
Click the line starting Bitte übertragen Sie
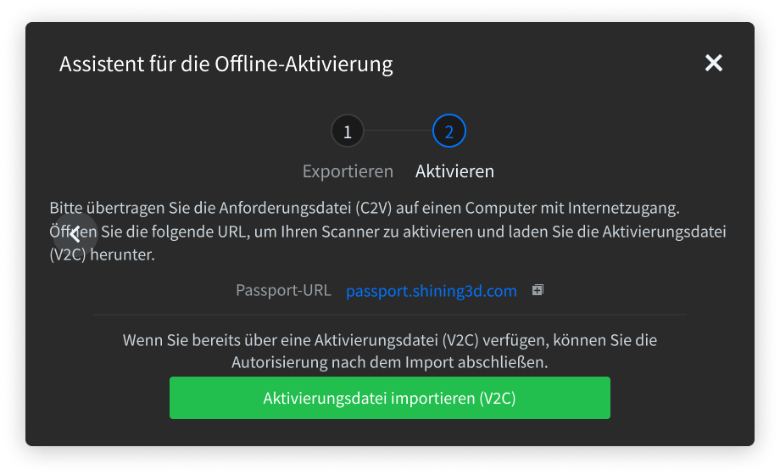point(364,208)
